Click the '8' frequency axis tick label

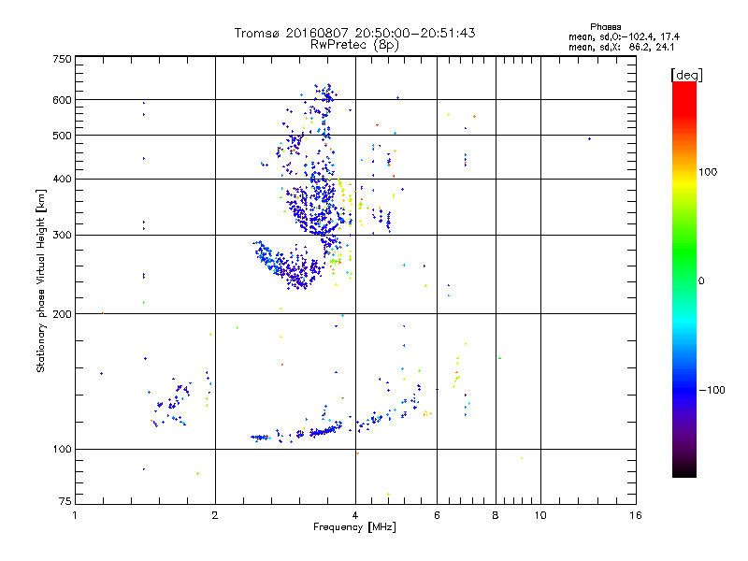tap(496, 515)
